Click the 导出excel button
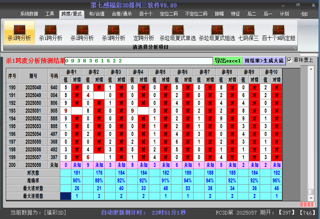 pyautogui.click(x=228, y=61)
